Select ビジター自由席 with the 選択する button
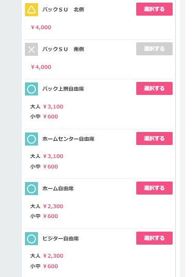This screenshot has height=277, width=195. (x=154, y=238)
